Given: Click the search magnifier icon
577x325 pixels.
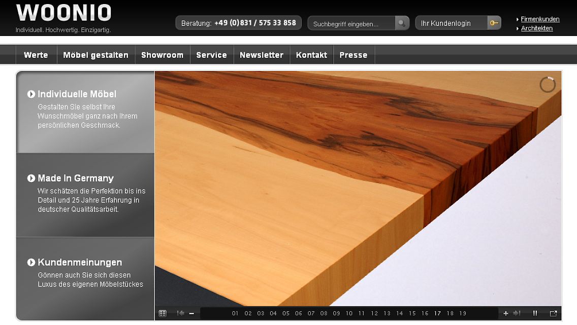Looking at the screenshot, I should click(402, 23).
